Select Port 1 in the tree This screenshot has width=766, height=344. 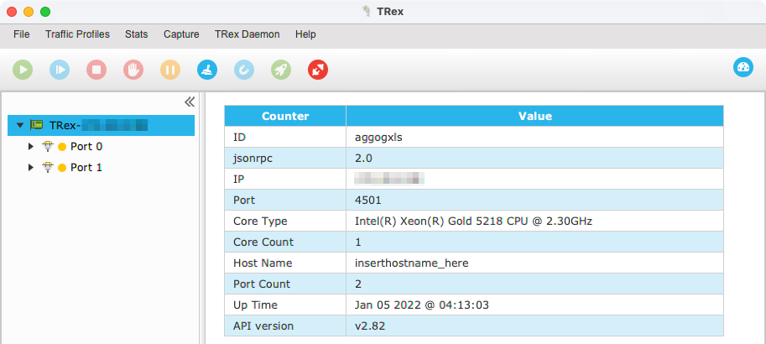(86, 168)
